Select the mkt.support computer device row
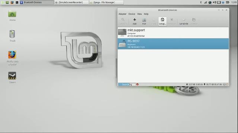Image resolution: width=238 pixels, height=133 pixels. [x=173, y=33]
